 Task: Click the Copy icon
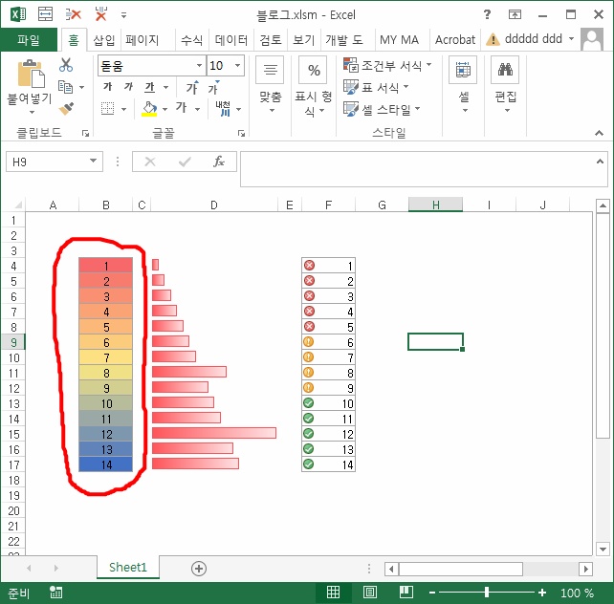tap(65, 87)
